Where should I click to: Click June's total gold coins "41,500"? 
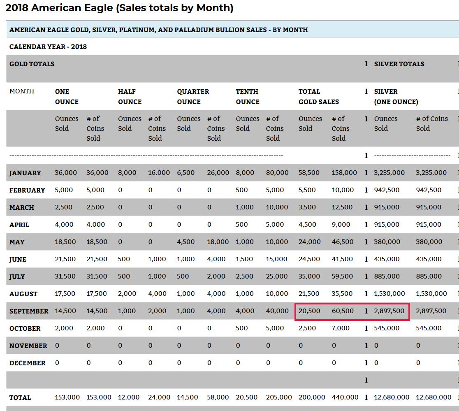342,259
